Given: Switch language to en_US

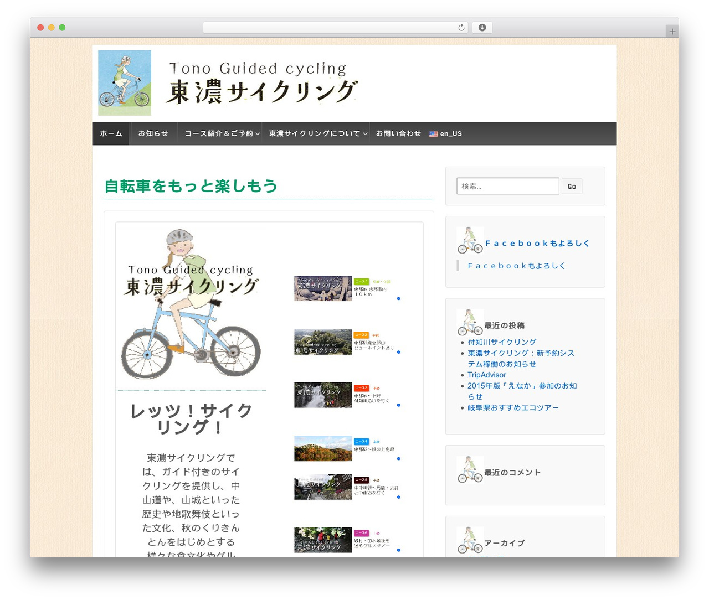Looking at the screenshot, I should point(446,134).
